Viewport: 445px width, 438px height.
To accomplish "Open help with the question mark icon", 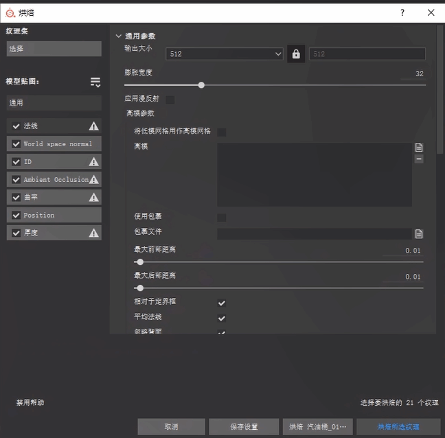I will [x=402, y=12].
